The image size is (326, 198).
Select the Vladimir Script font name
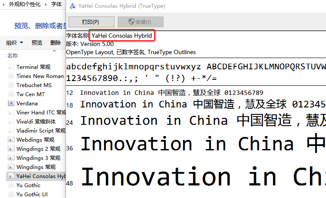(41, 130)
